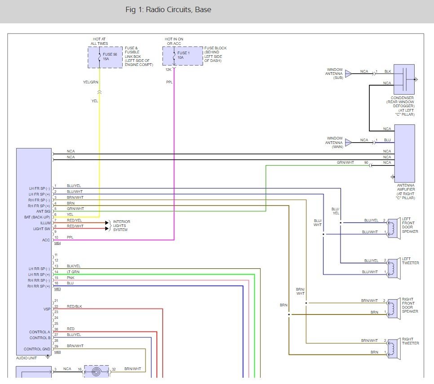Click the 'CONTROL B' pin label
Image resolution: width=434 pixels, height=384 pixels.
[40, 338]
